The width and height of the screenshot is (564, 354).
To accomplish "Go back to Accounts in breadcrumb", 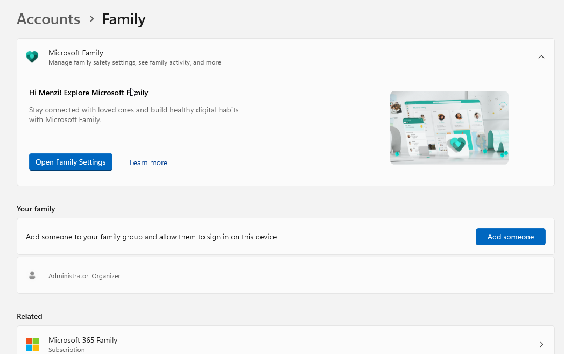I will 48,19.
